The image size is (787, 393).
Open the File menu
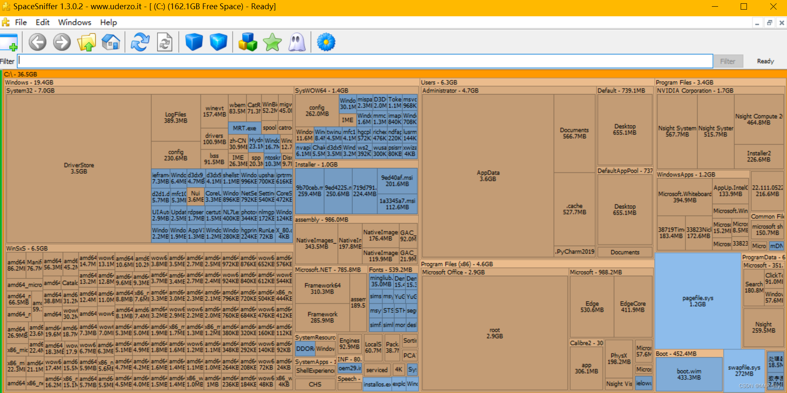click(x=21, y=22)
